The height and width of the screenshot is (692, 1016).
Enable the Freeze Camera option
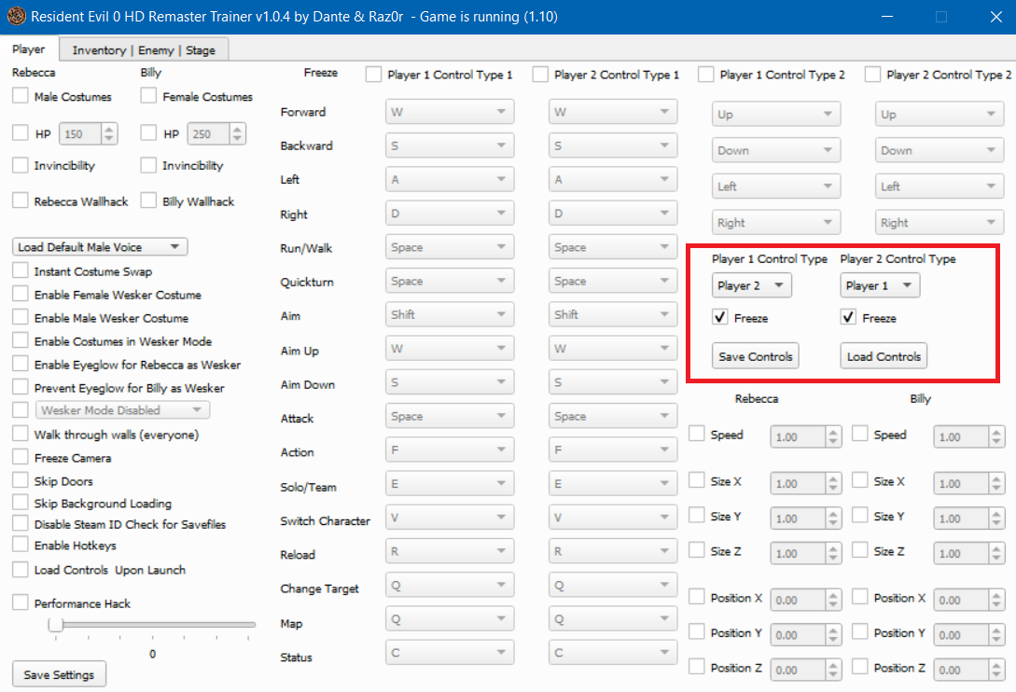click(x=21, y=457)
